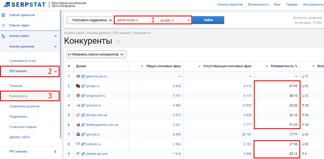Click the Serpstat logo
This screenshot has height=159, width=324.
25,4
